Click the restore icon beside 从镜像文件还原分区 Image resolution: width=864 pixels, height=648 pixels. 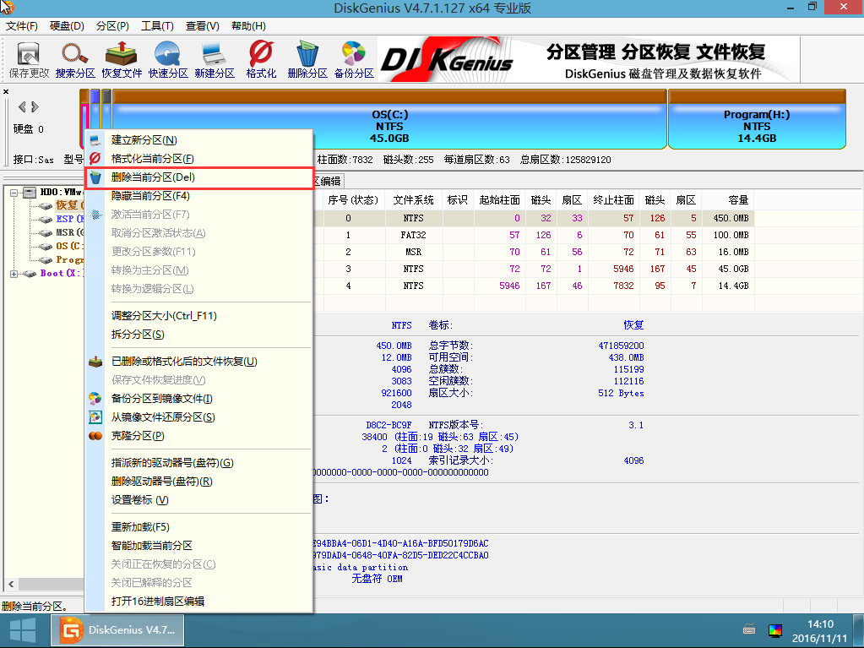click(x=95, y=417)
